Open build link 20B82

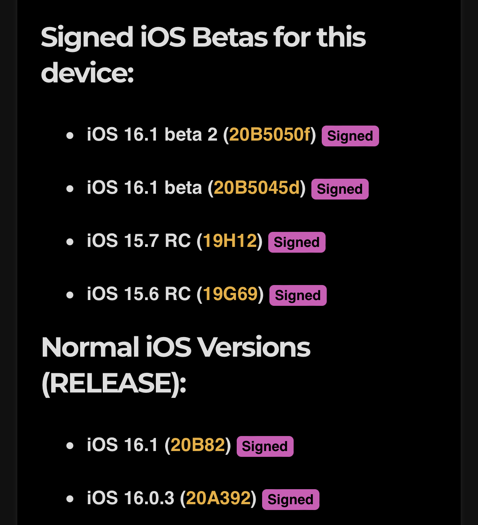[x=198, y=445]
